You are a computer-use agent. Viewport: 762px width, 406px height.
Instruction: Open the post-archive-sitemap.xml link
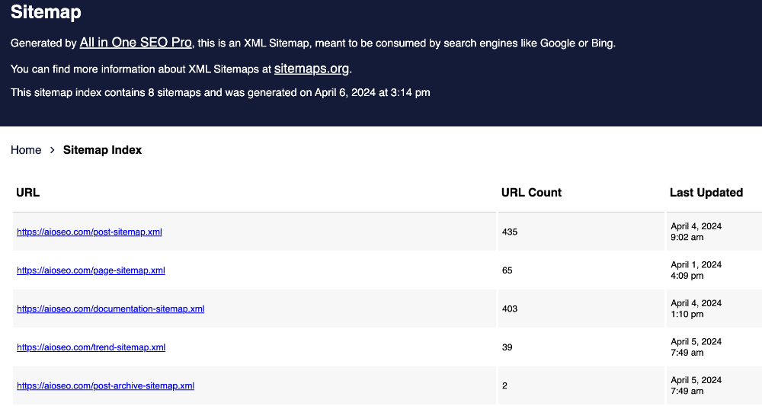click(x=105, y=385)
